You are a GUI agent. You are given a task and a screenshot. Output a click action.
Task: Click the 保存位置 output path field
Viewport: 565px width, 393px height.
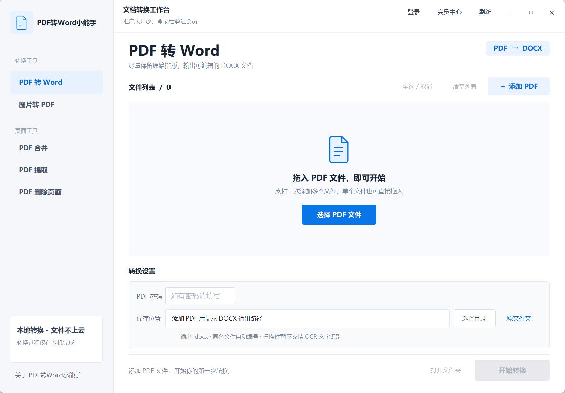click(307, 319)
